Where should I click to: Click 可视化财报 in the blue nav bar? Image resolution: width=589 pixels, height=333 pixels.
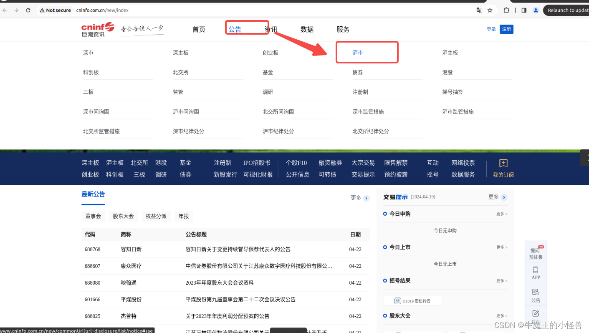click(258, 174)
